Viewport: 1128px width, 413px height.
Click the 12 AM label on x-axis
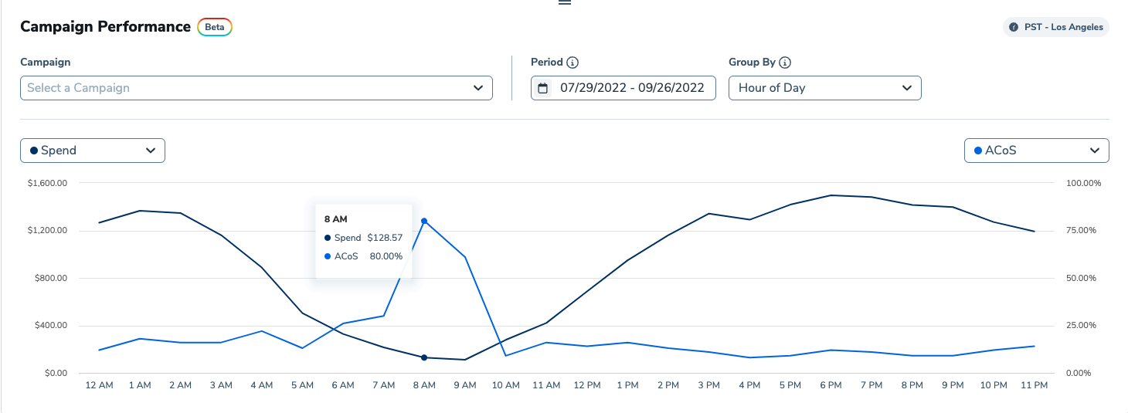(100, 385)
